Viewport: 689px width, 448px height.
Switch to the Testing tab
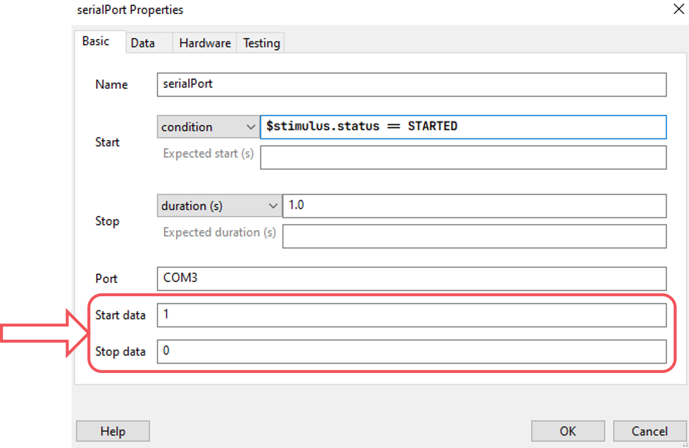pos(260,43)
